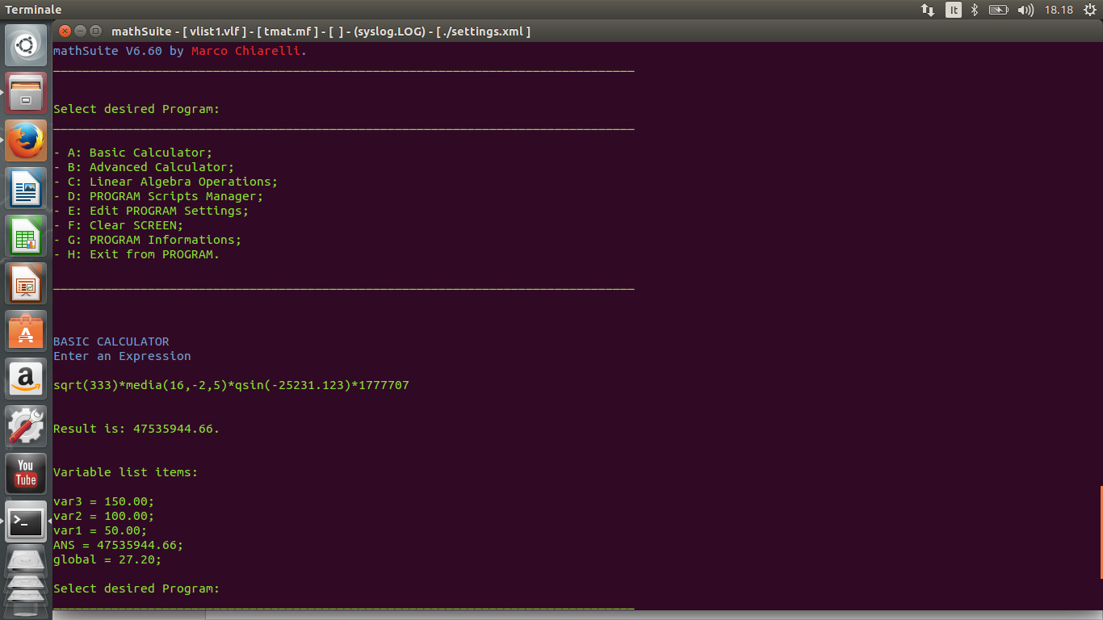The height and width of the screenshot is (620, 1103).
Task: Open the Bluetooth indicator menu
Action: click(x=975, y=10)
